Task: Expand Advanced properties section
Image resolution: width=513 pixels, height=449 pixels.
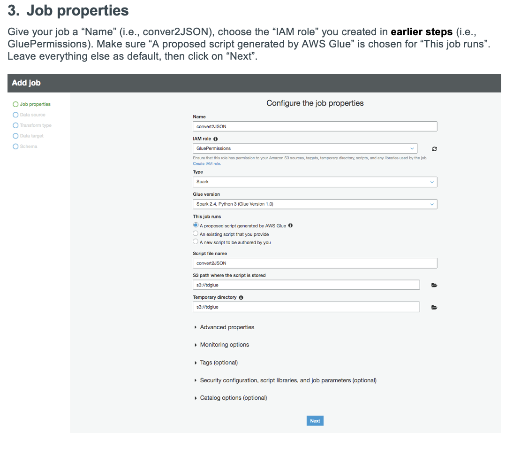Action: [x=227, y=327]
